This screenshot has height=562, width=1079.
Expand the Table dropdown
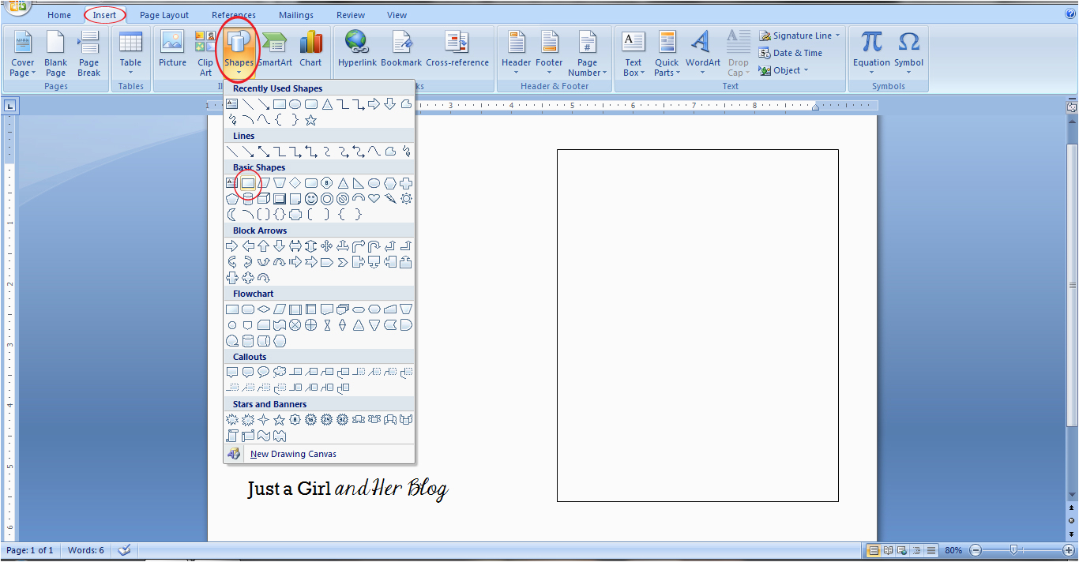tap(130, 73)
